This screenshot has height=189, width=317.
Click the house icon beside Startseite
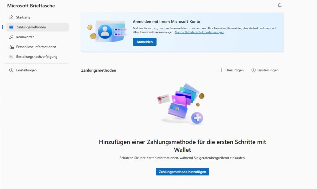click(11, 17)
